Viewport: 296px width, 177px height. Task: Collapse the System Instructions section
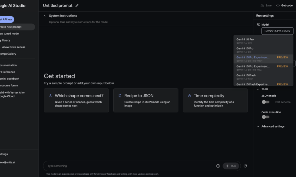pyautogui.click(x=45, y=16)
